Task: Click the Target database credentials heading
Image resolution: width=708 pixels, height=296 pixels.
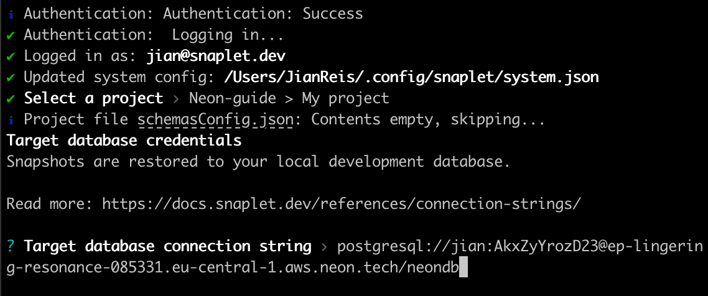Action: [x=124, y=141]
